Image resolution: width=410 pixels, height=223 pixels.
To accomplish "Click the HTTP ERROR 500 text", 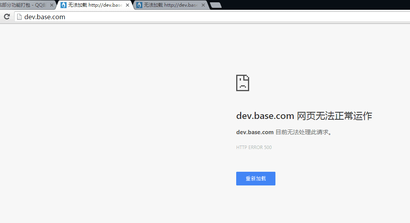I will coord(254,147).
